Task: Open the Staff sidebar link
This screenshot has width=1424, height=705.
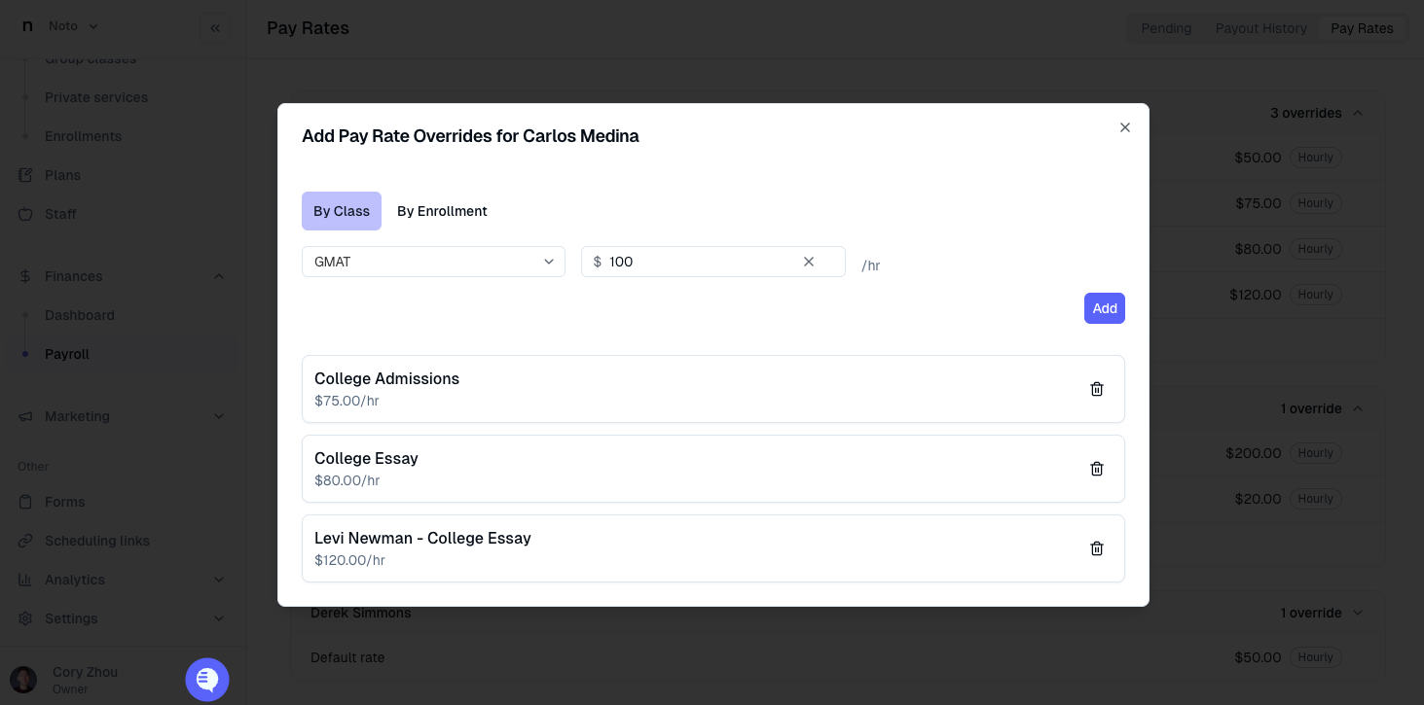Action: [60, 214]
